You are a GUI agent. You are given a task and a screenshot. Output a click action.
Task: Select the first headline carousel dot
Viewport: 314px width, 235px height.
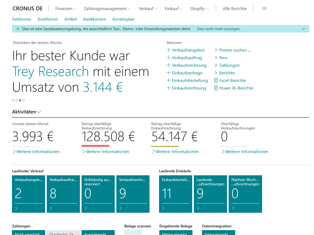pyautogui.click(x=13, y=100)
